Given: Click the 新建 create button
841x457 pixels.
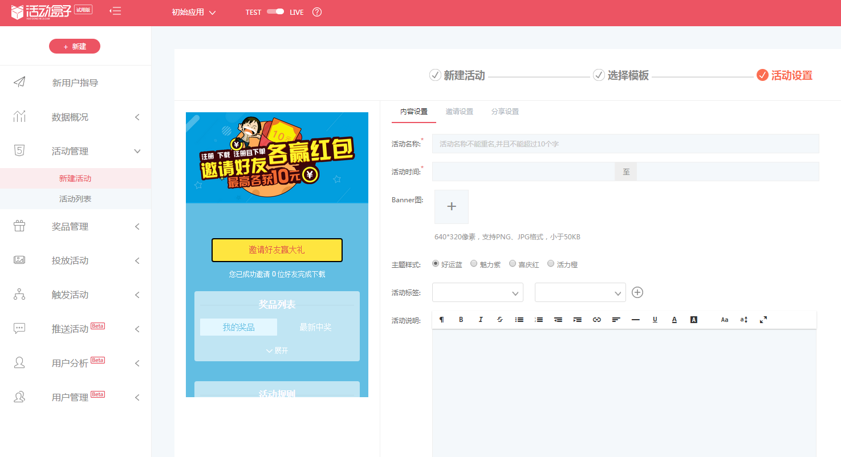Looking at the screenshot, I should [75, 46].
